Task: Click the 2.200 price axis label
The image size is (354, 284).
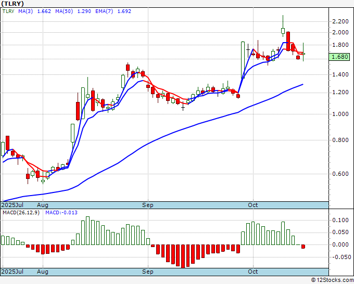Action: (x=340, y=21)
